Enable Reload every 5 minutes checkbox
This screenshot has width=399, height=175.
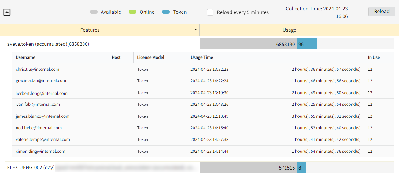pos(210,12)
